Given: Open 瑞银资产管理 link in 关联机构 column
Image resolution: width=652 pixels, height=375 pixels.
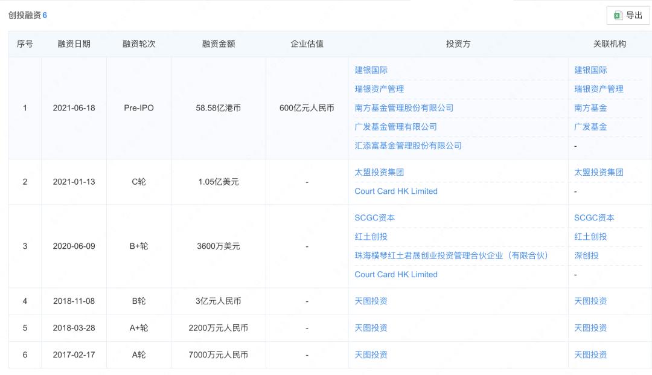Looking at the screenshot, I should 599,89.
